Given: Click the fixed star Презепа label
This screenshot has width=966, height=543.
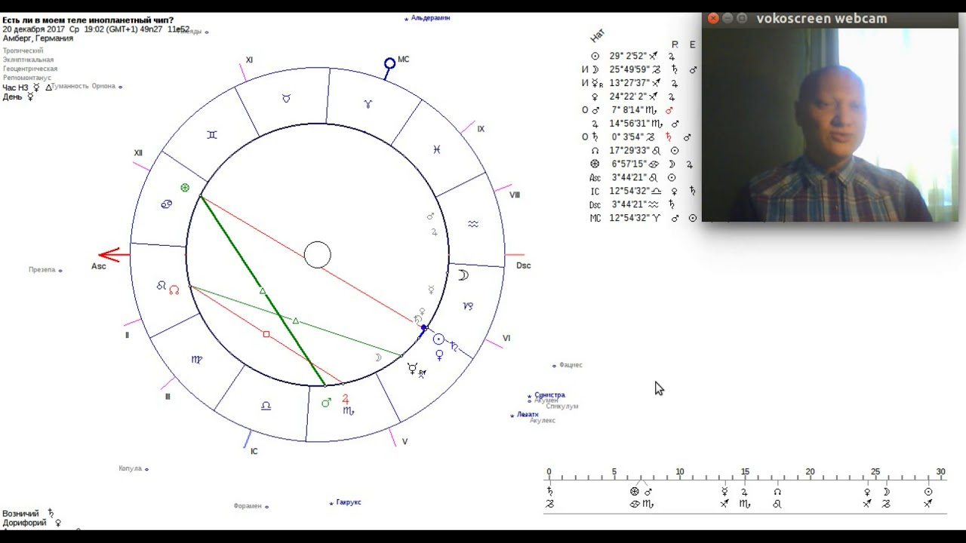Looking at the screenshot, I should pos(42,269).
